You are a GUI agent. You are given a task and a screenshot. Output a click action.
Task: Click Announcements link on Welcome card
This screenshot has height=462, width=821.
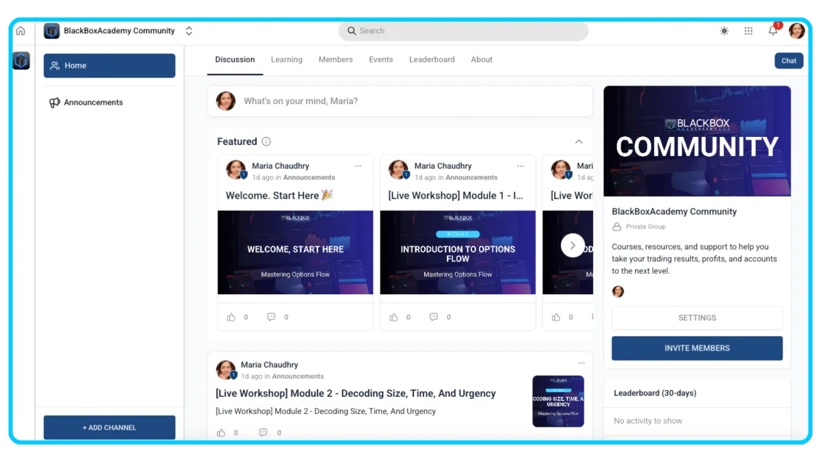click(309, 177)
